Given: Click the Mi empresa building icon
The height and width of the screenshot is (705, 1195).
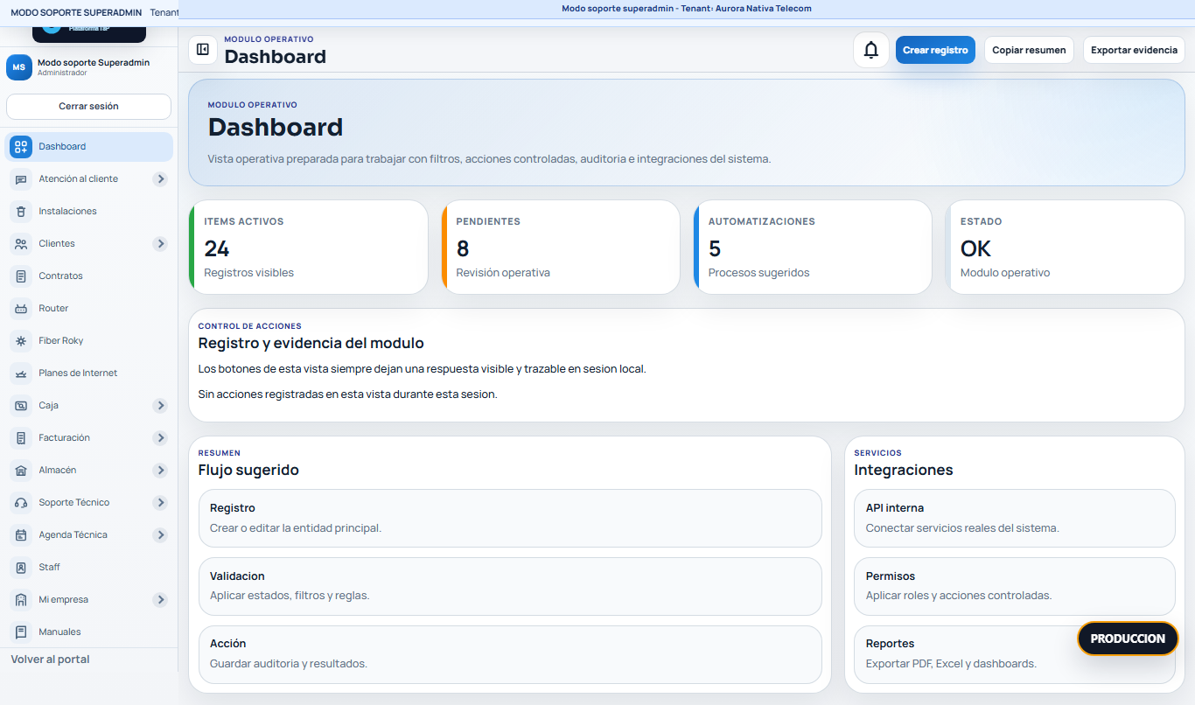Looking at the screenshot, I should [x=21, y=600].
